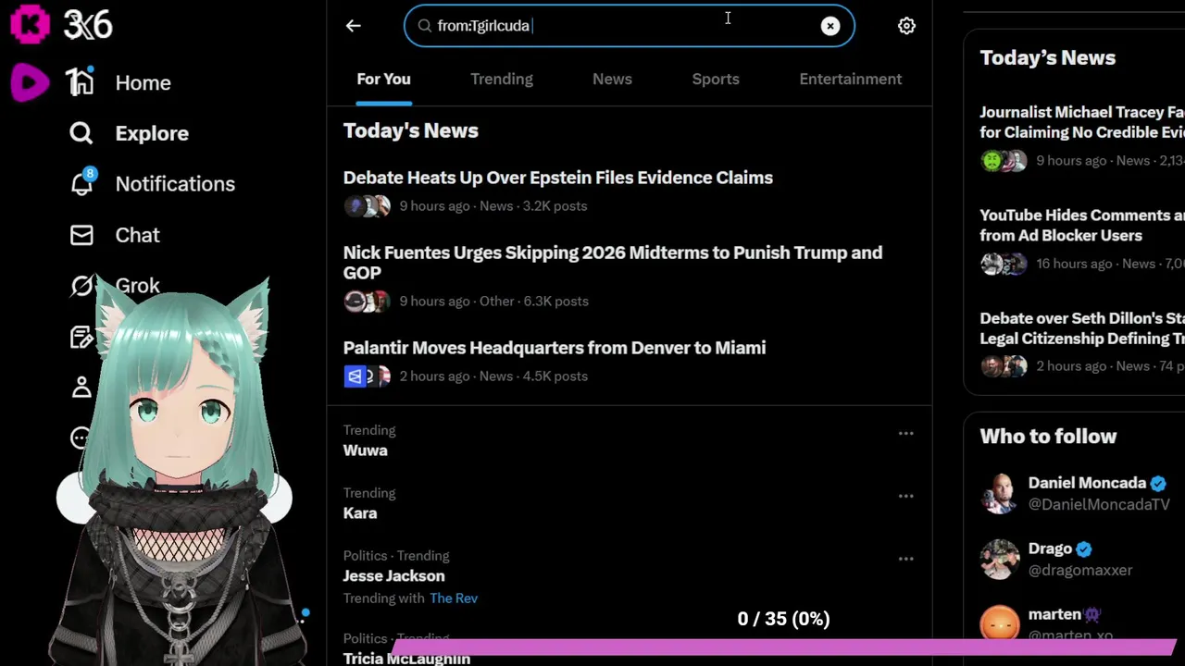Open YouTube Hides Comments story in right panel
Screen dimensions: 1185x666
(x=1081, y=225)
